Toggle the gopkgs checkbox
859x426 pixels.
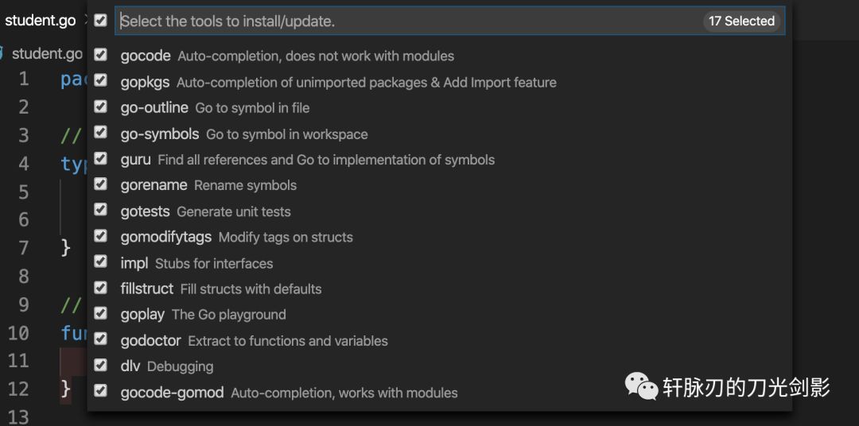point(100,80)
